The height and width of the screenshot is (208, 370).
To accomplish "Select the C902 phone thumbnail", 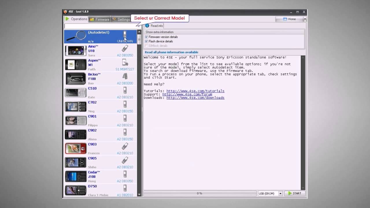I will click(x=76, y=135).
